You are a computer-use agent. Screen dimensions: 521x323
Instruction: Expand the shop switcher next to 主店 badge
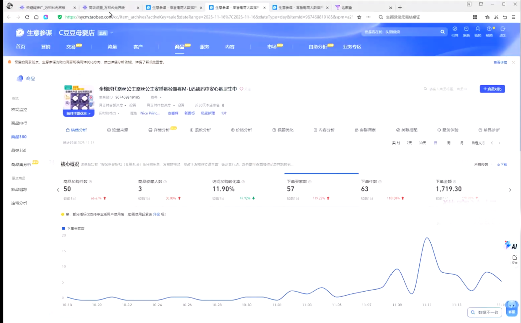(x=112, y=33)
